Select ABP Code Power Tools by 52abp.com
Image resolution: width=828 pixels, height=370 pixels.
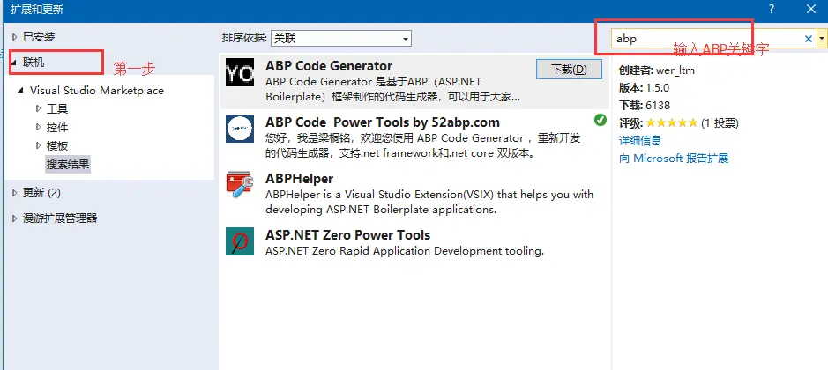[x=383, y=122]
